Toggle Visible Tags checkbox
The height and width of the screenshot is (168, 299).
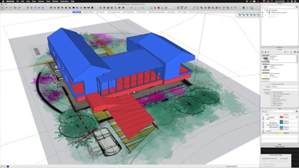pos(271,98)
